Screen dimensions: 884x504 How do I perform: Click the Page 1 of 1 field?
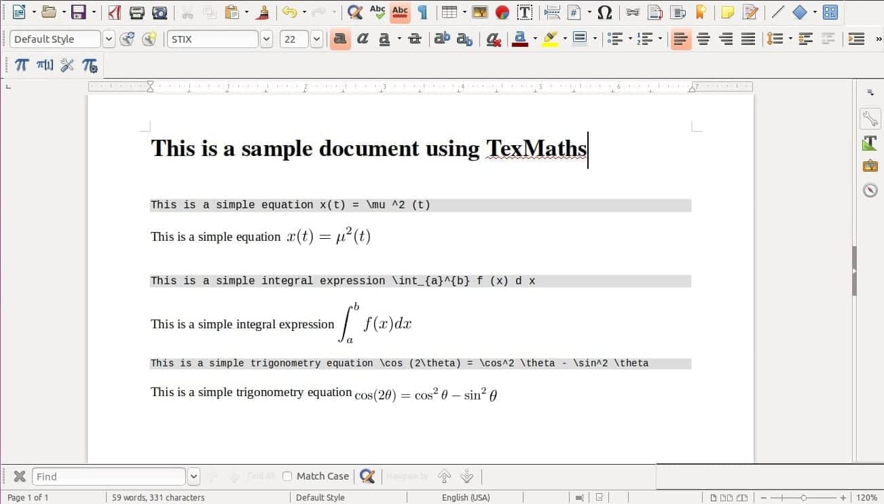(x=28, y=497)
